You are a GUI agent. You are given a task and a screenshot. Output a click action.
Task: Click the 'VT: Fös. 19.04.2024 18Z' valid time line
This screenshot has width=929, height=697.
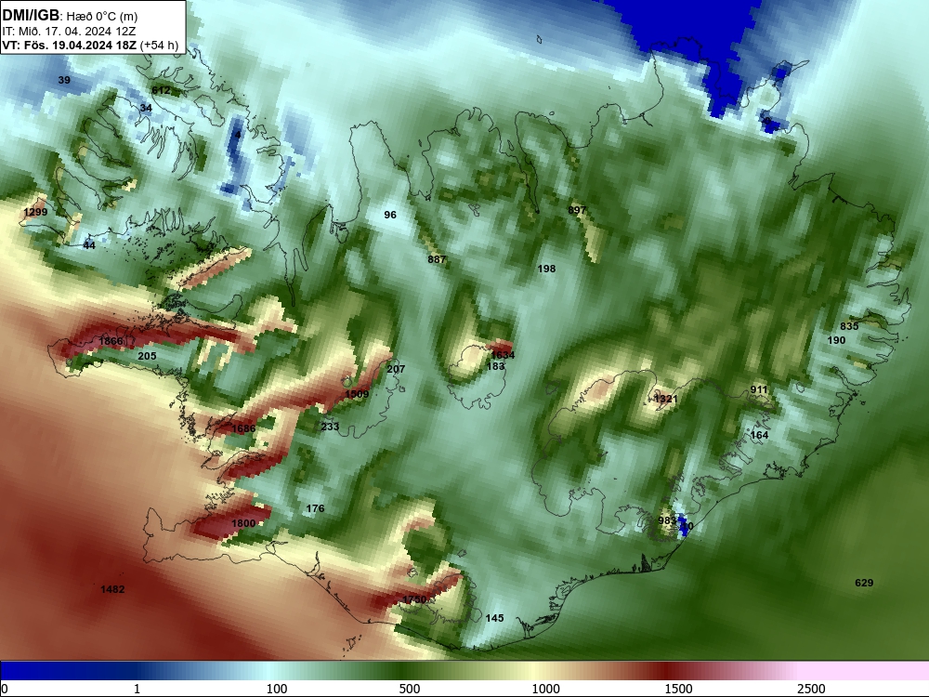point(70,45)
